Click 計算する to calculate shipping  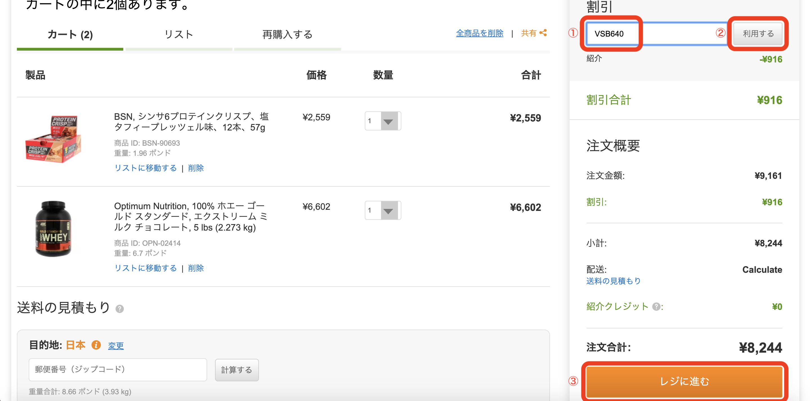tap(237, 370)
